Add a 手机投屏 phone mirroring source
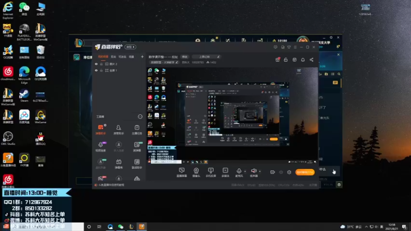Viewport: 411px width, 231px height. coord(211,172)
